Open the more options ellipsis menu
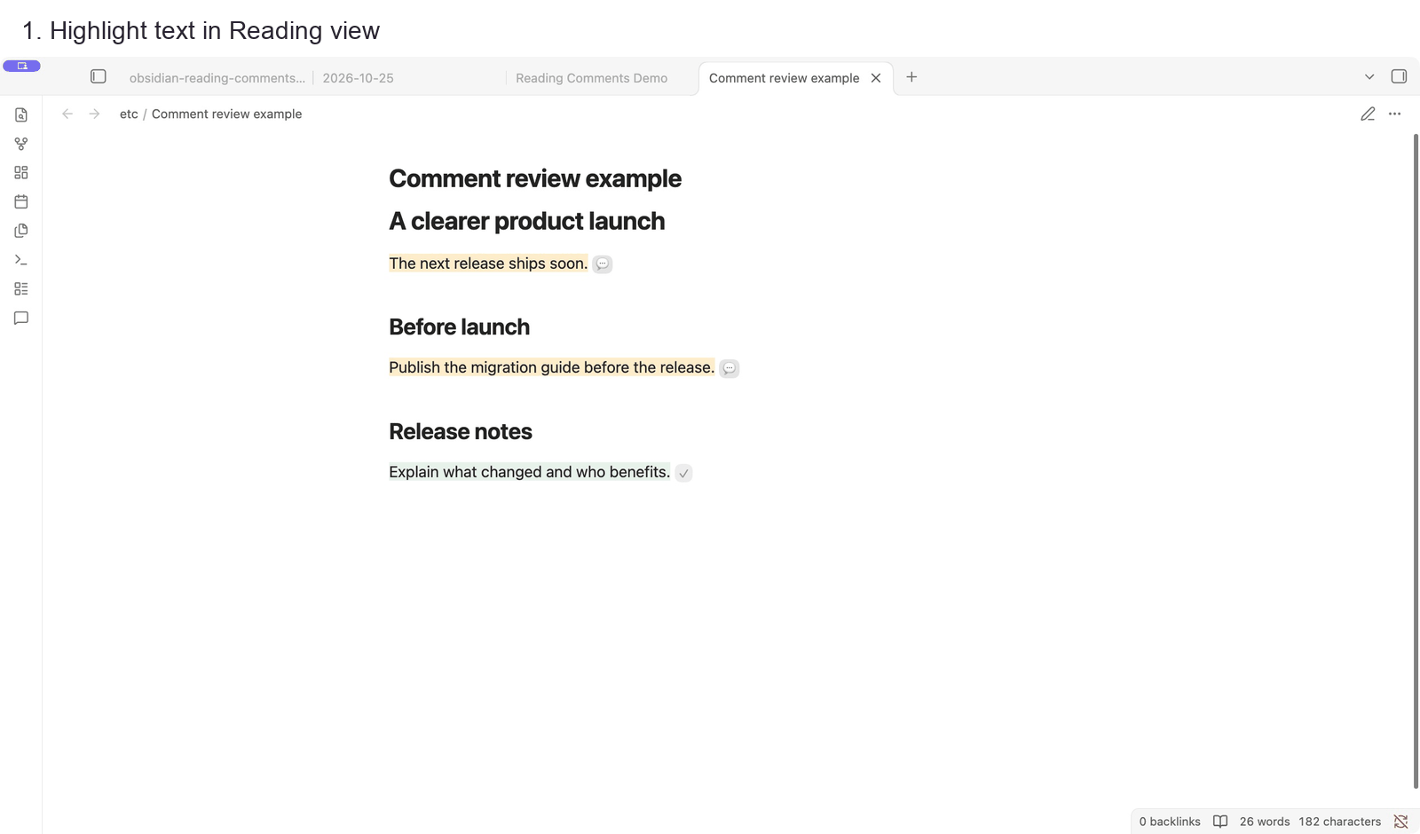Viewport: 1420px width, 834px height. pos(1395,114)
